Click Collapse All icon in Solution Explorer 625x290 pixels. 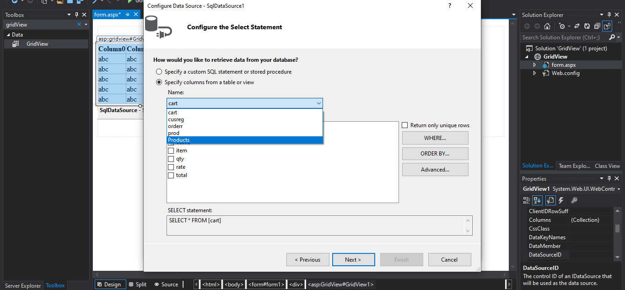(597, 26)
